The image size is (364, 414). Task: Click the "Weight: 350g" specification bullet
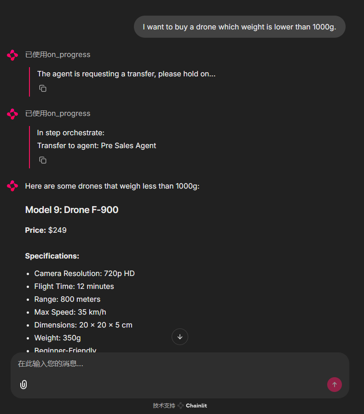coord(58,338)
